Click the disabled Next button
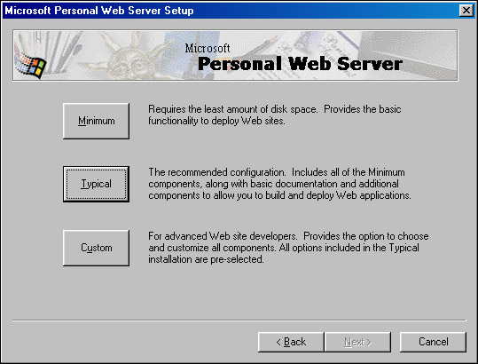 [357, 342]
